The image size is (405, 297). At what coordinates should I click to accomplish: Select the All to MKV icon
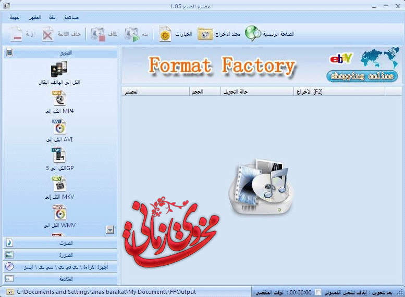click(x=59, y=184)
